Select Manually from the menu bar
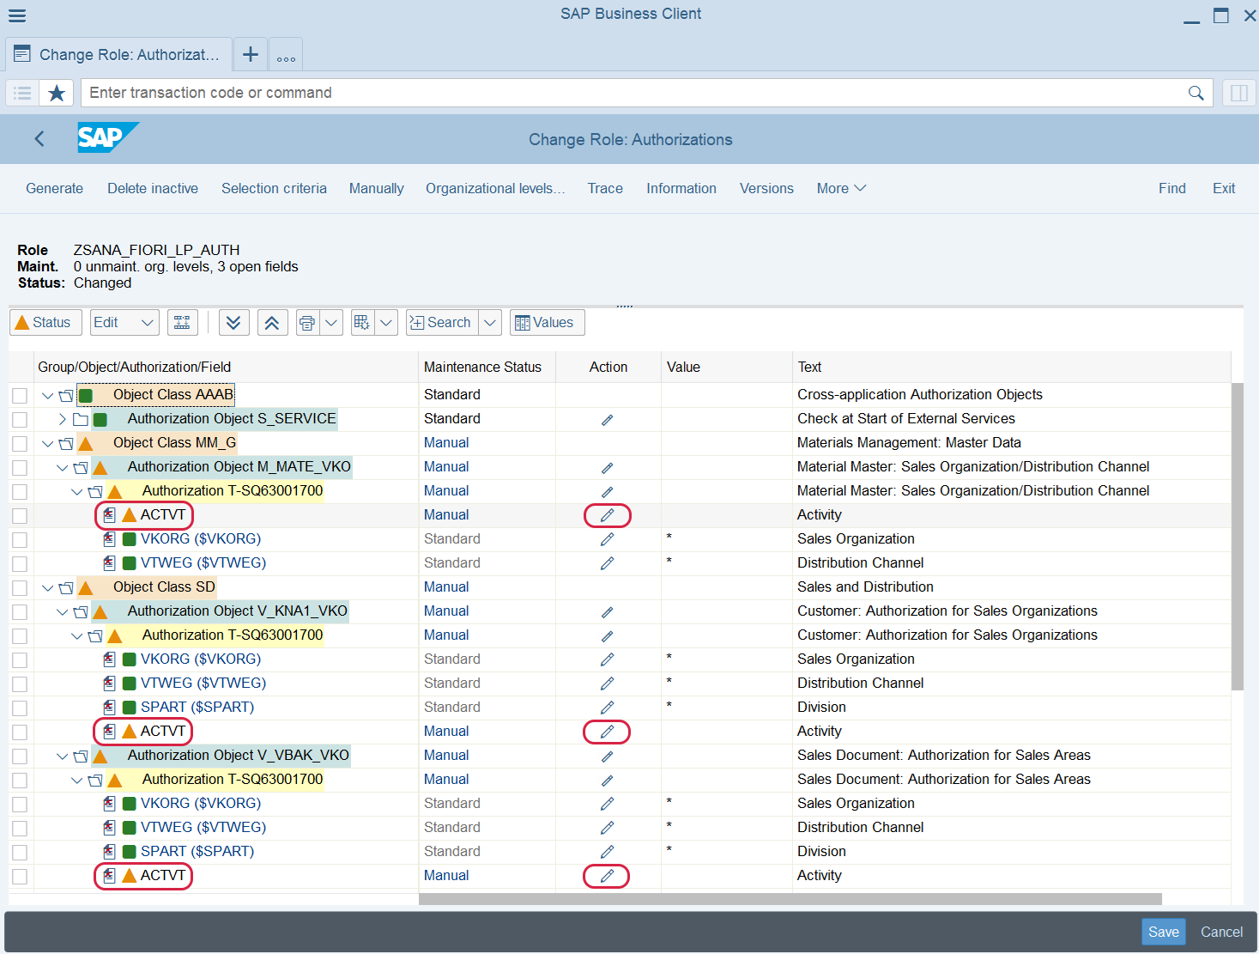1259x954 pixels. click(376, 189)
